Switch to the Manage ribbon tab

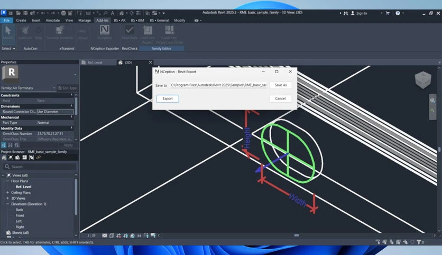pyautogui.click(x=85, y=20)
